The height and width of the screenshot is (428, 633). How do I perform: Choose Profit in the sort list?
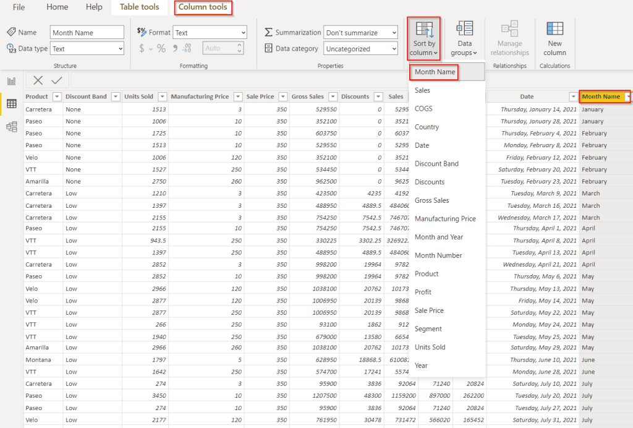tap(447, 292)
